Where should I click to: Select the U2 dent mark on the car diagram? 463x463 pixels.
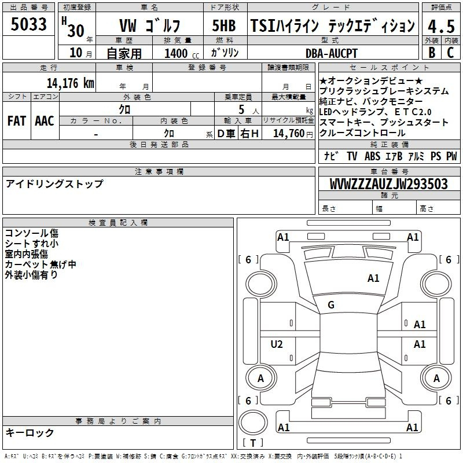[277, 344]
